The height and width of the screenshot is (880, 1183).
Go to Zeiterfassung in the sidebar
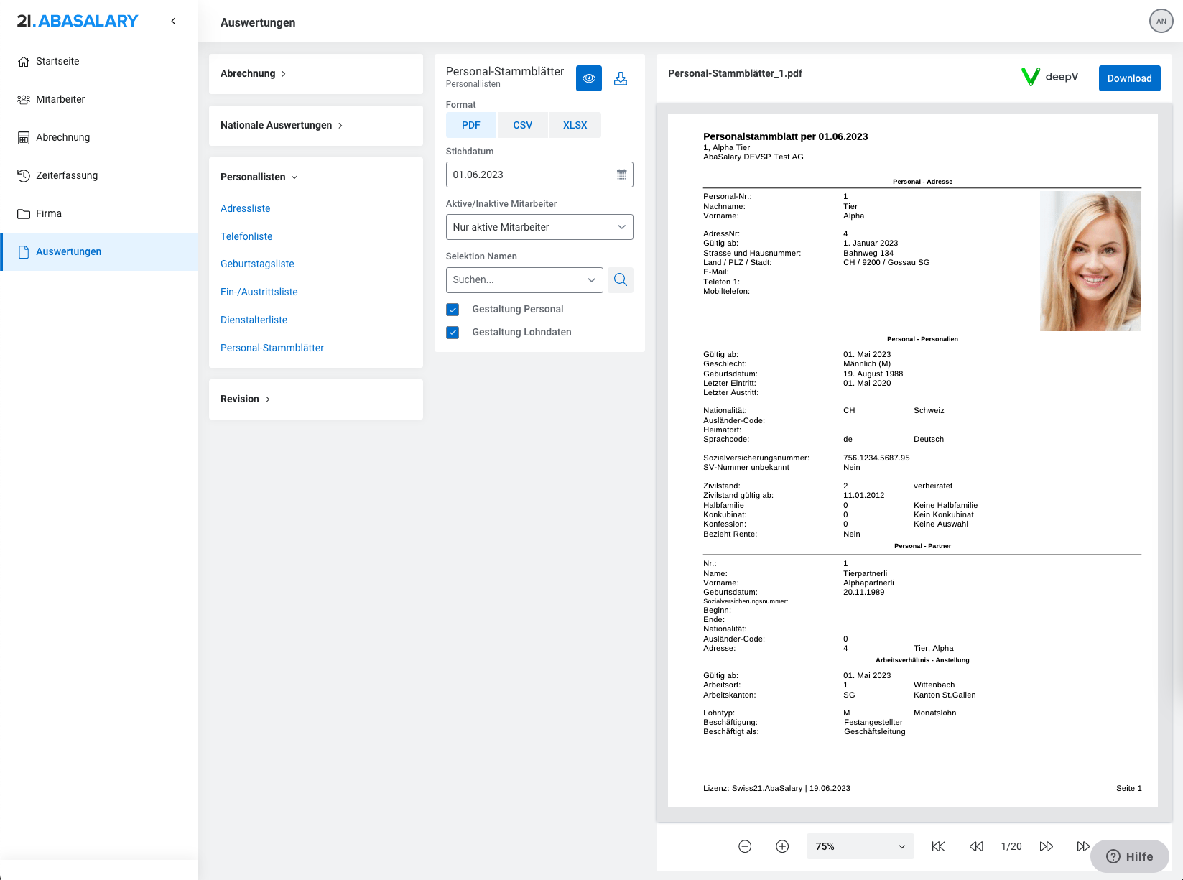[x=67, y=175]
